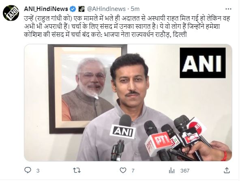
Task: Click the blue verified badge
Action: [73, 9]
